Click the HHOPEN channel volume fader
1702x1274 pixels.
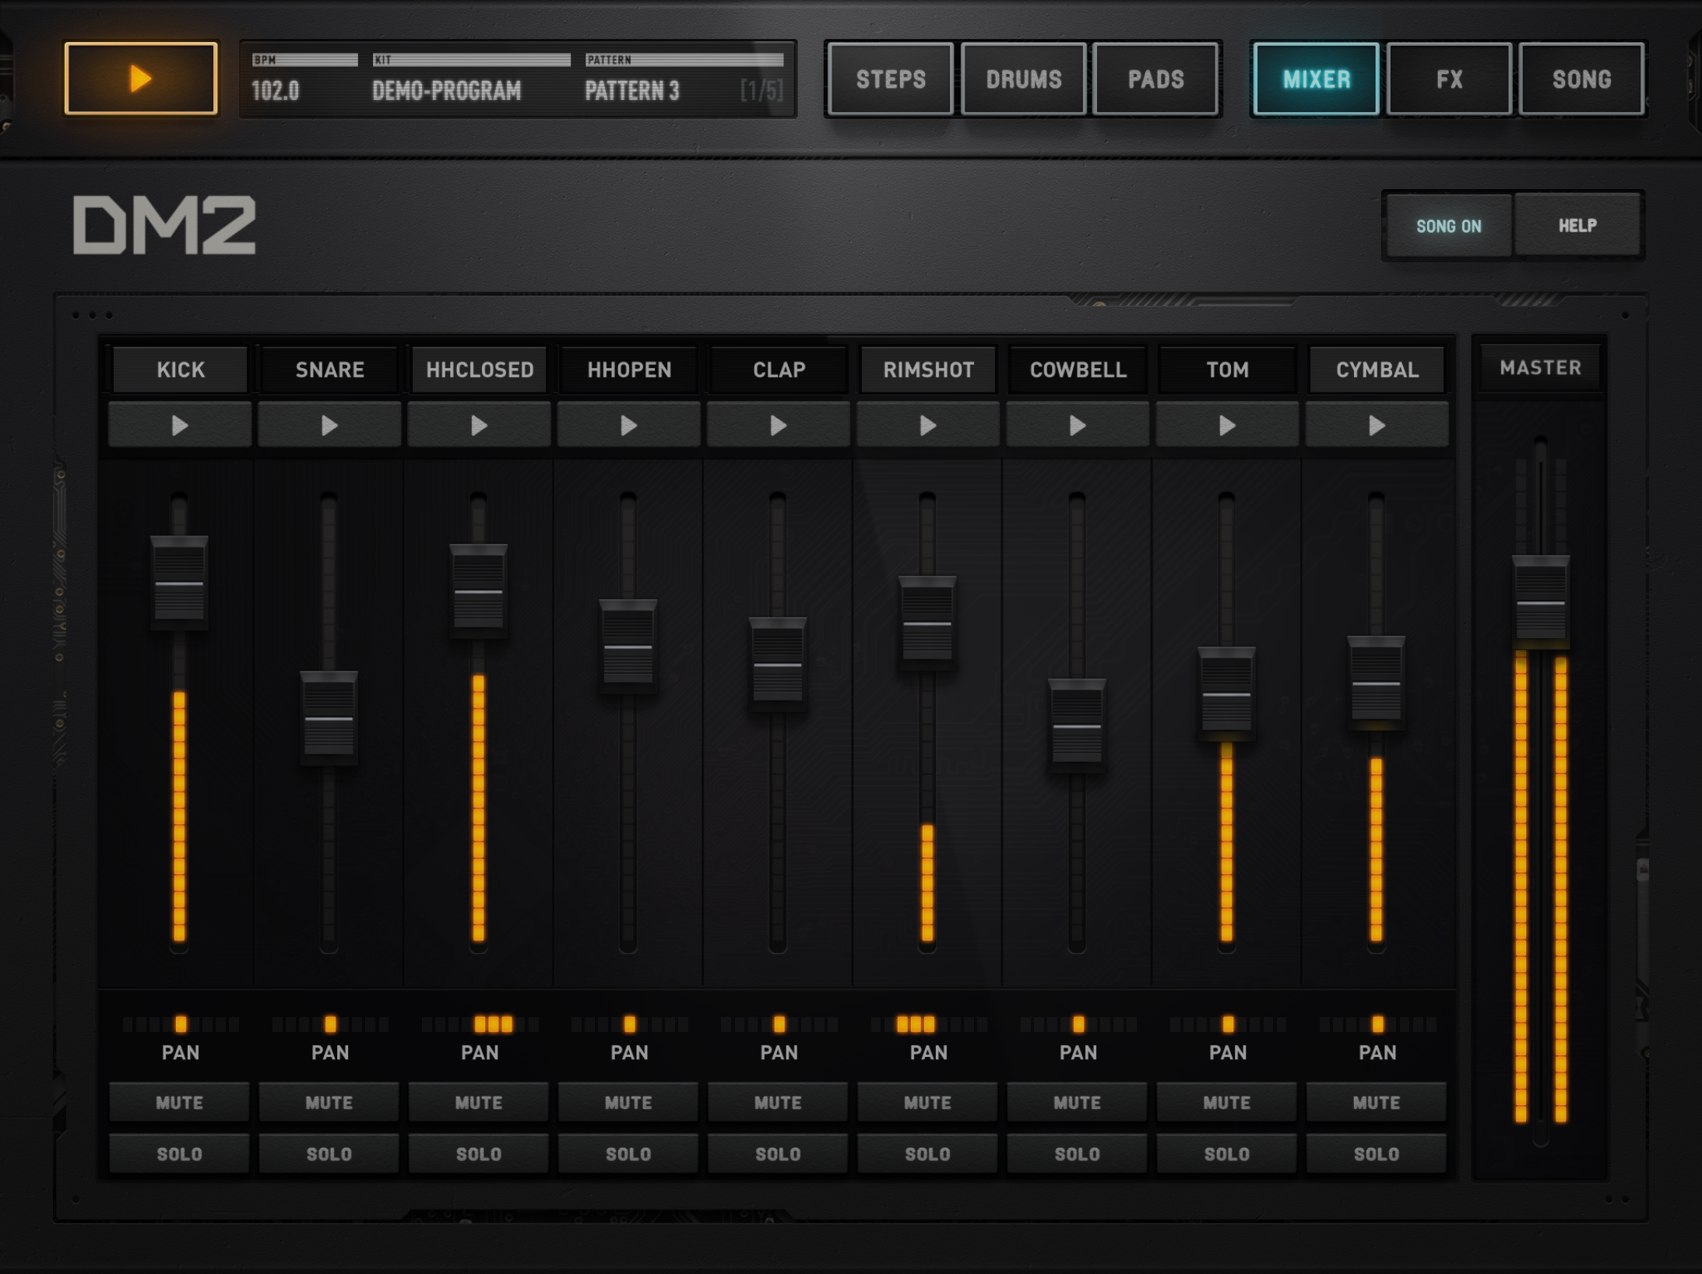point(628,647)
